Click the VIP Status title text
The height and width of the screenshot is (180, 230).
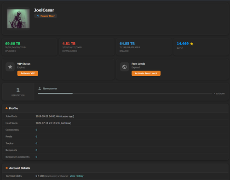point(24,64)
